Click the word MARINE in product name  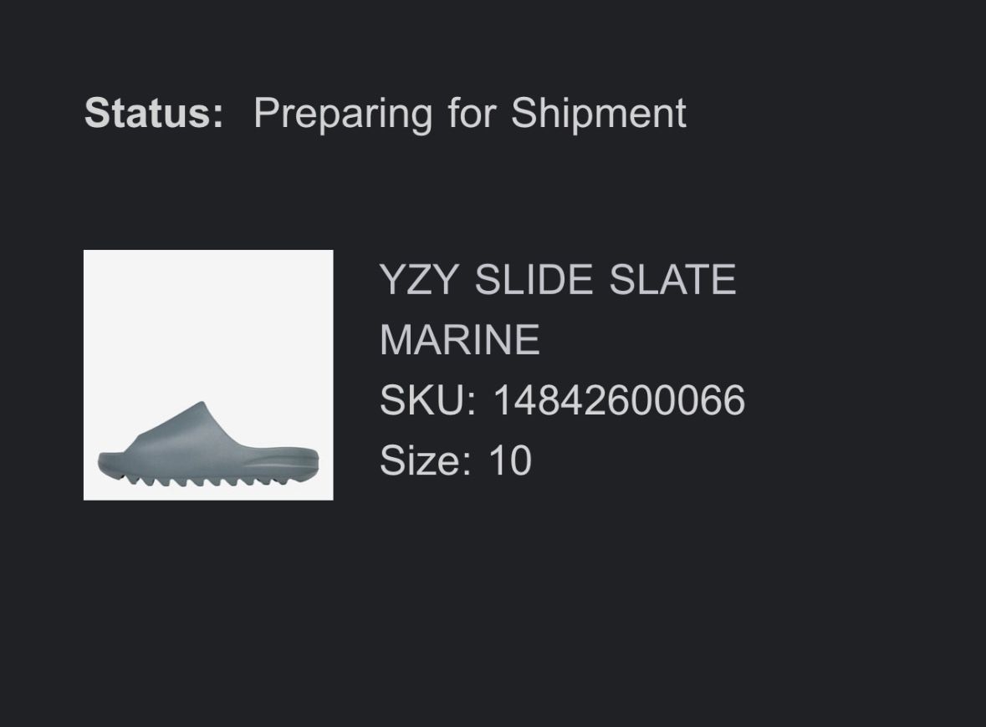click(x=460, y=340)
